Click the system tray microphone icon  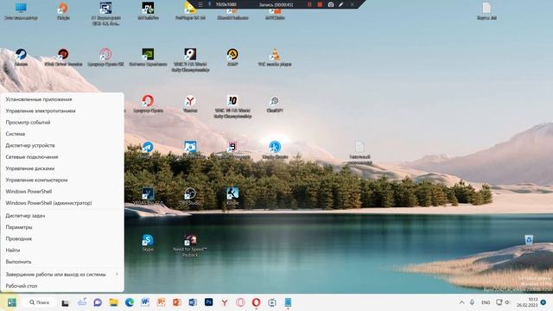472,302
